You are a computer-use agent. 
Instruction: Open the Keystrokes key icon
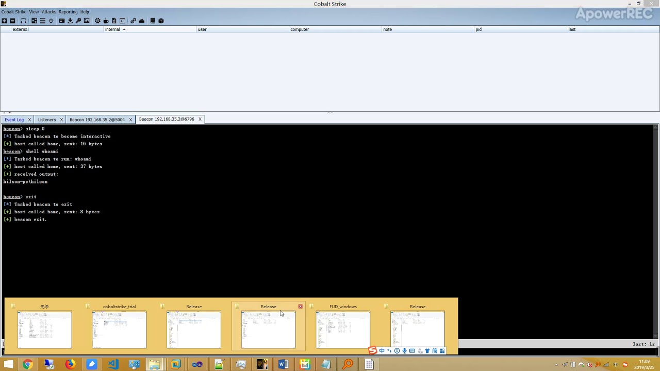point(78,21)
